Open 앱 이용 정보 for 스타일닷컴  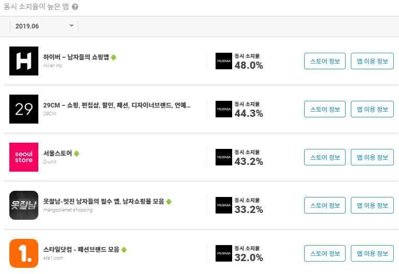[372, 253]
